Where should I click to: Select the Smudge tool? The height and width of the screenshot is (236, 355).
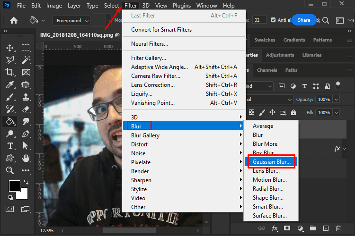pos(26,121)
